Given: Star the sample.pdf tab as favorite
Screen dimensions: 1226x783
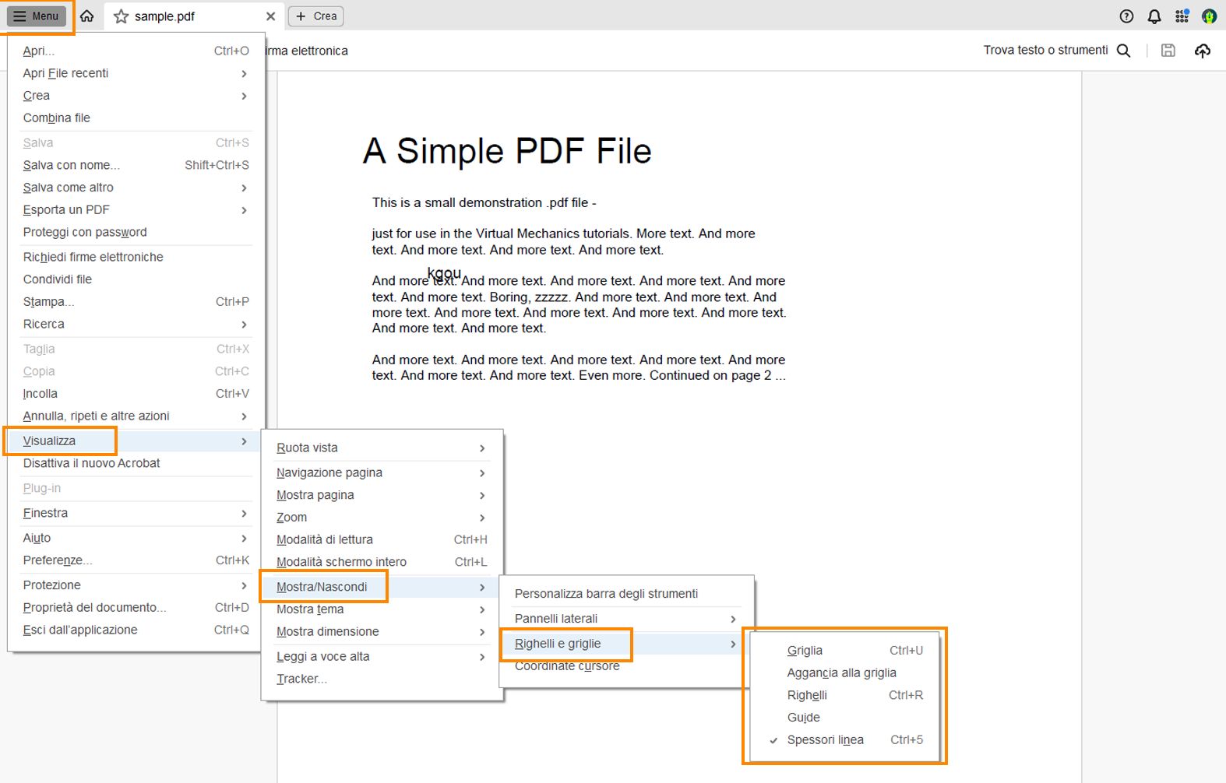Looking at the screenshot, I should 121,16.
